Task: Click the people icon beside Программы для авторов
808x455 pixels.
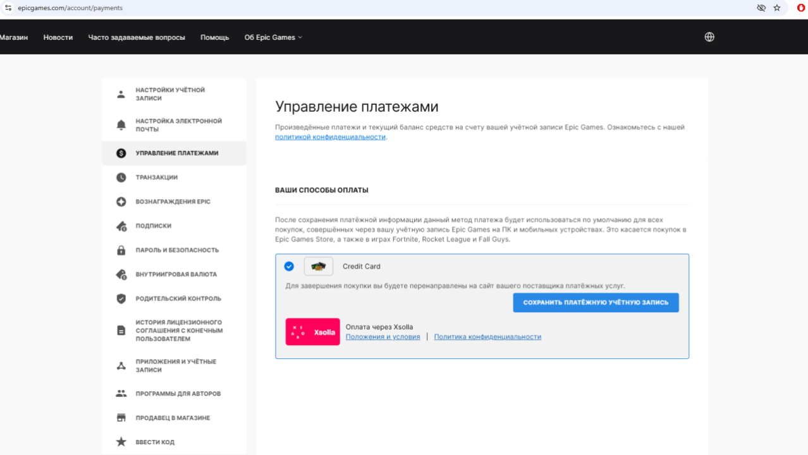Action: tap(121, 393)
